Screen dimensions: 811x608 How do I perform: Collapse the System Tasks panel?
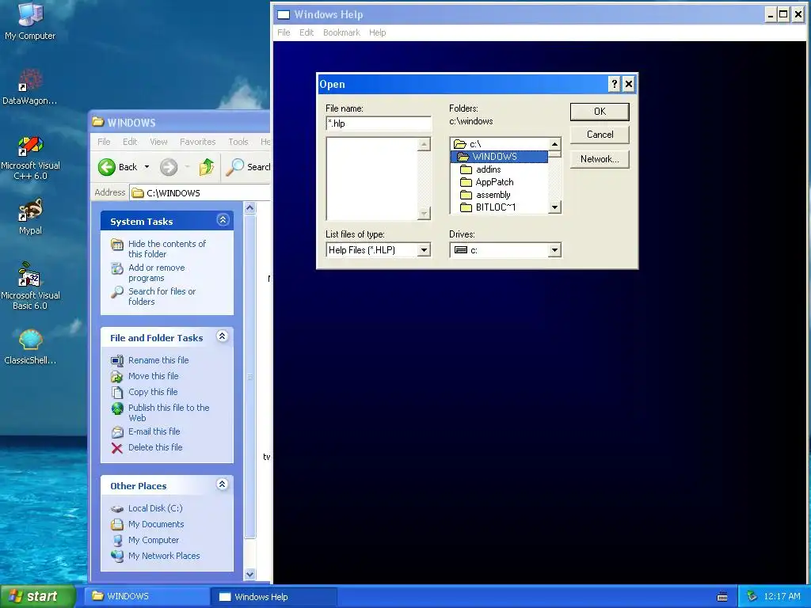pos(223,220)
